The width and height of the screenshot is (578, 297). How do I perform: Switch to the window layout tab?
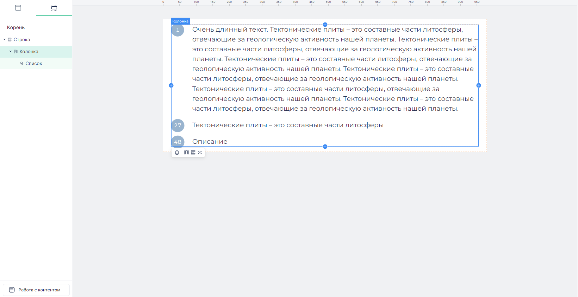coord(18,8)
